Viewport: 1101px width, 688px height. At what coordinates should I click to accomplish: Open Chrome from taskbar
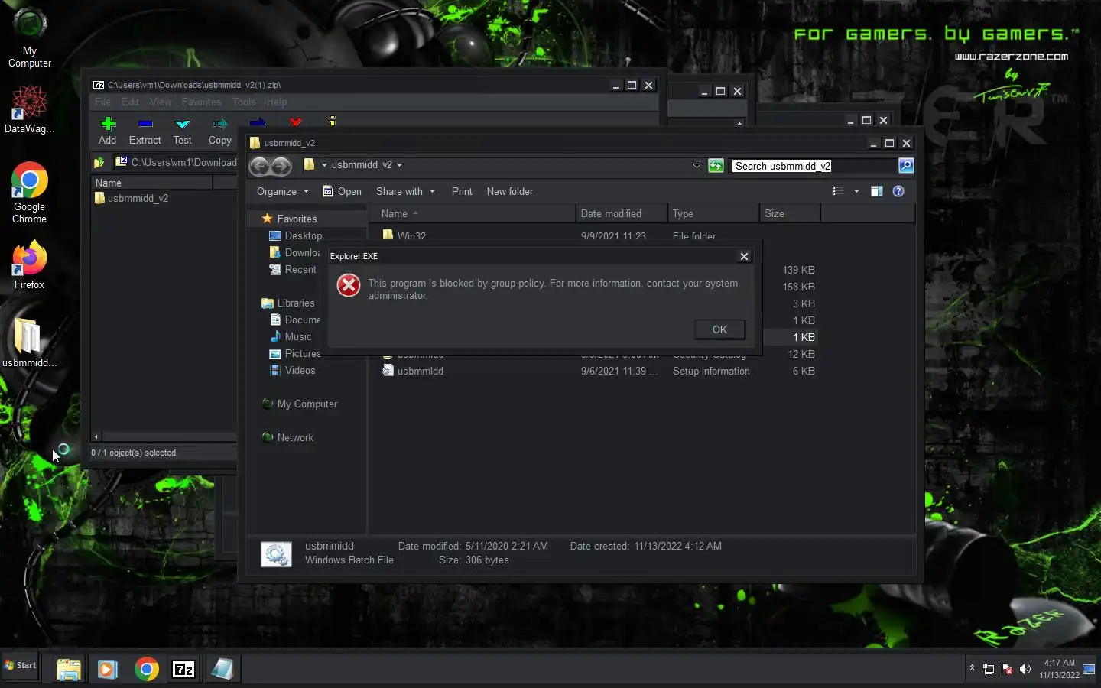[x=146, y=670]
